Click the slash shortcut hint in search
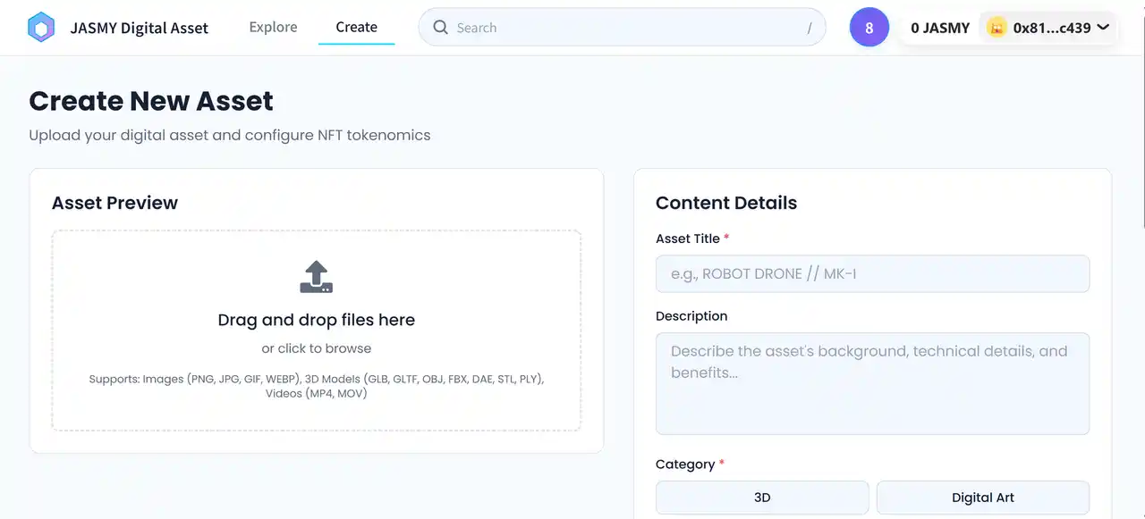This screenshot has width=1145, height=519. pyautogui.click(x=810, y=28)
